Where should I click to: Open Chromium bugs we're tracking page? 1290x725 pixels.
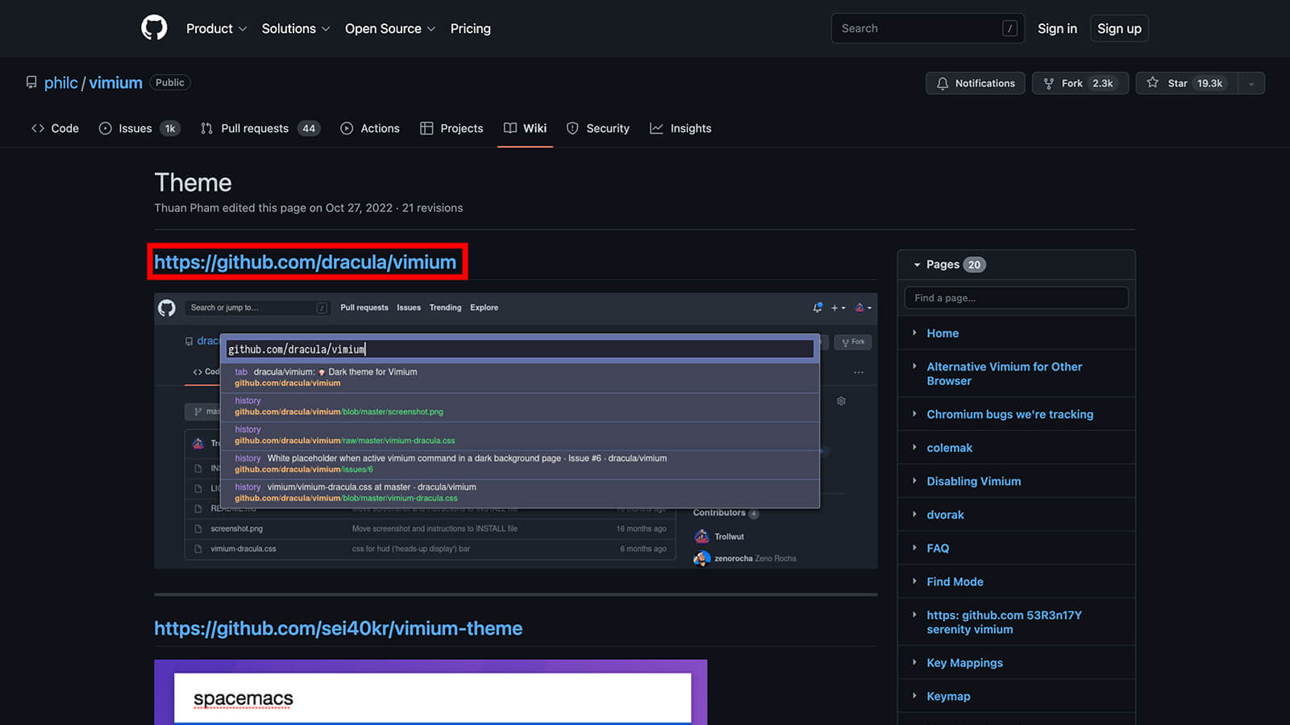(x=1010, y=414)
